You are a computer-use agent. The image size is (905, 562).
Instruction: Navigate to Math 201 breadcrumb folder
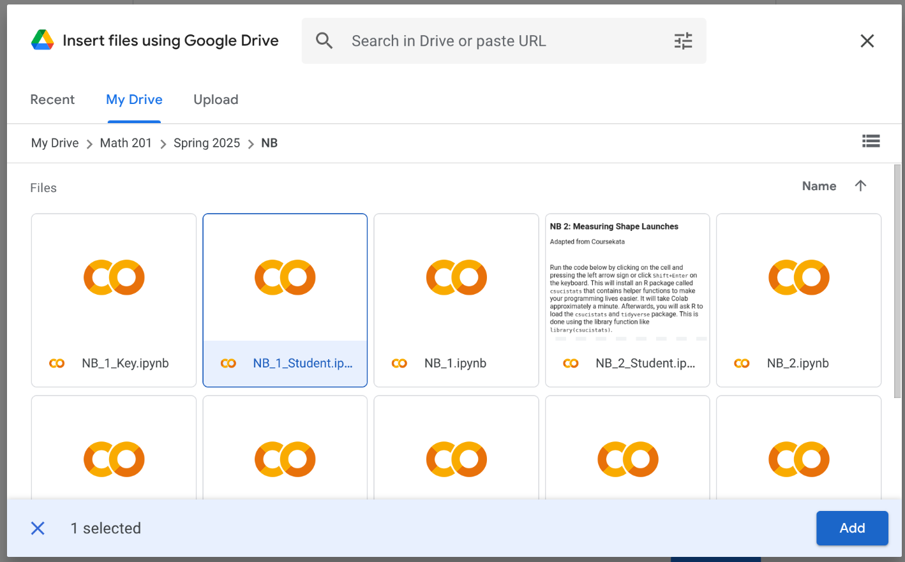click(126, 143)
